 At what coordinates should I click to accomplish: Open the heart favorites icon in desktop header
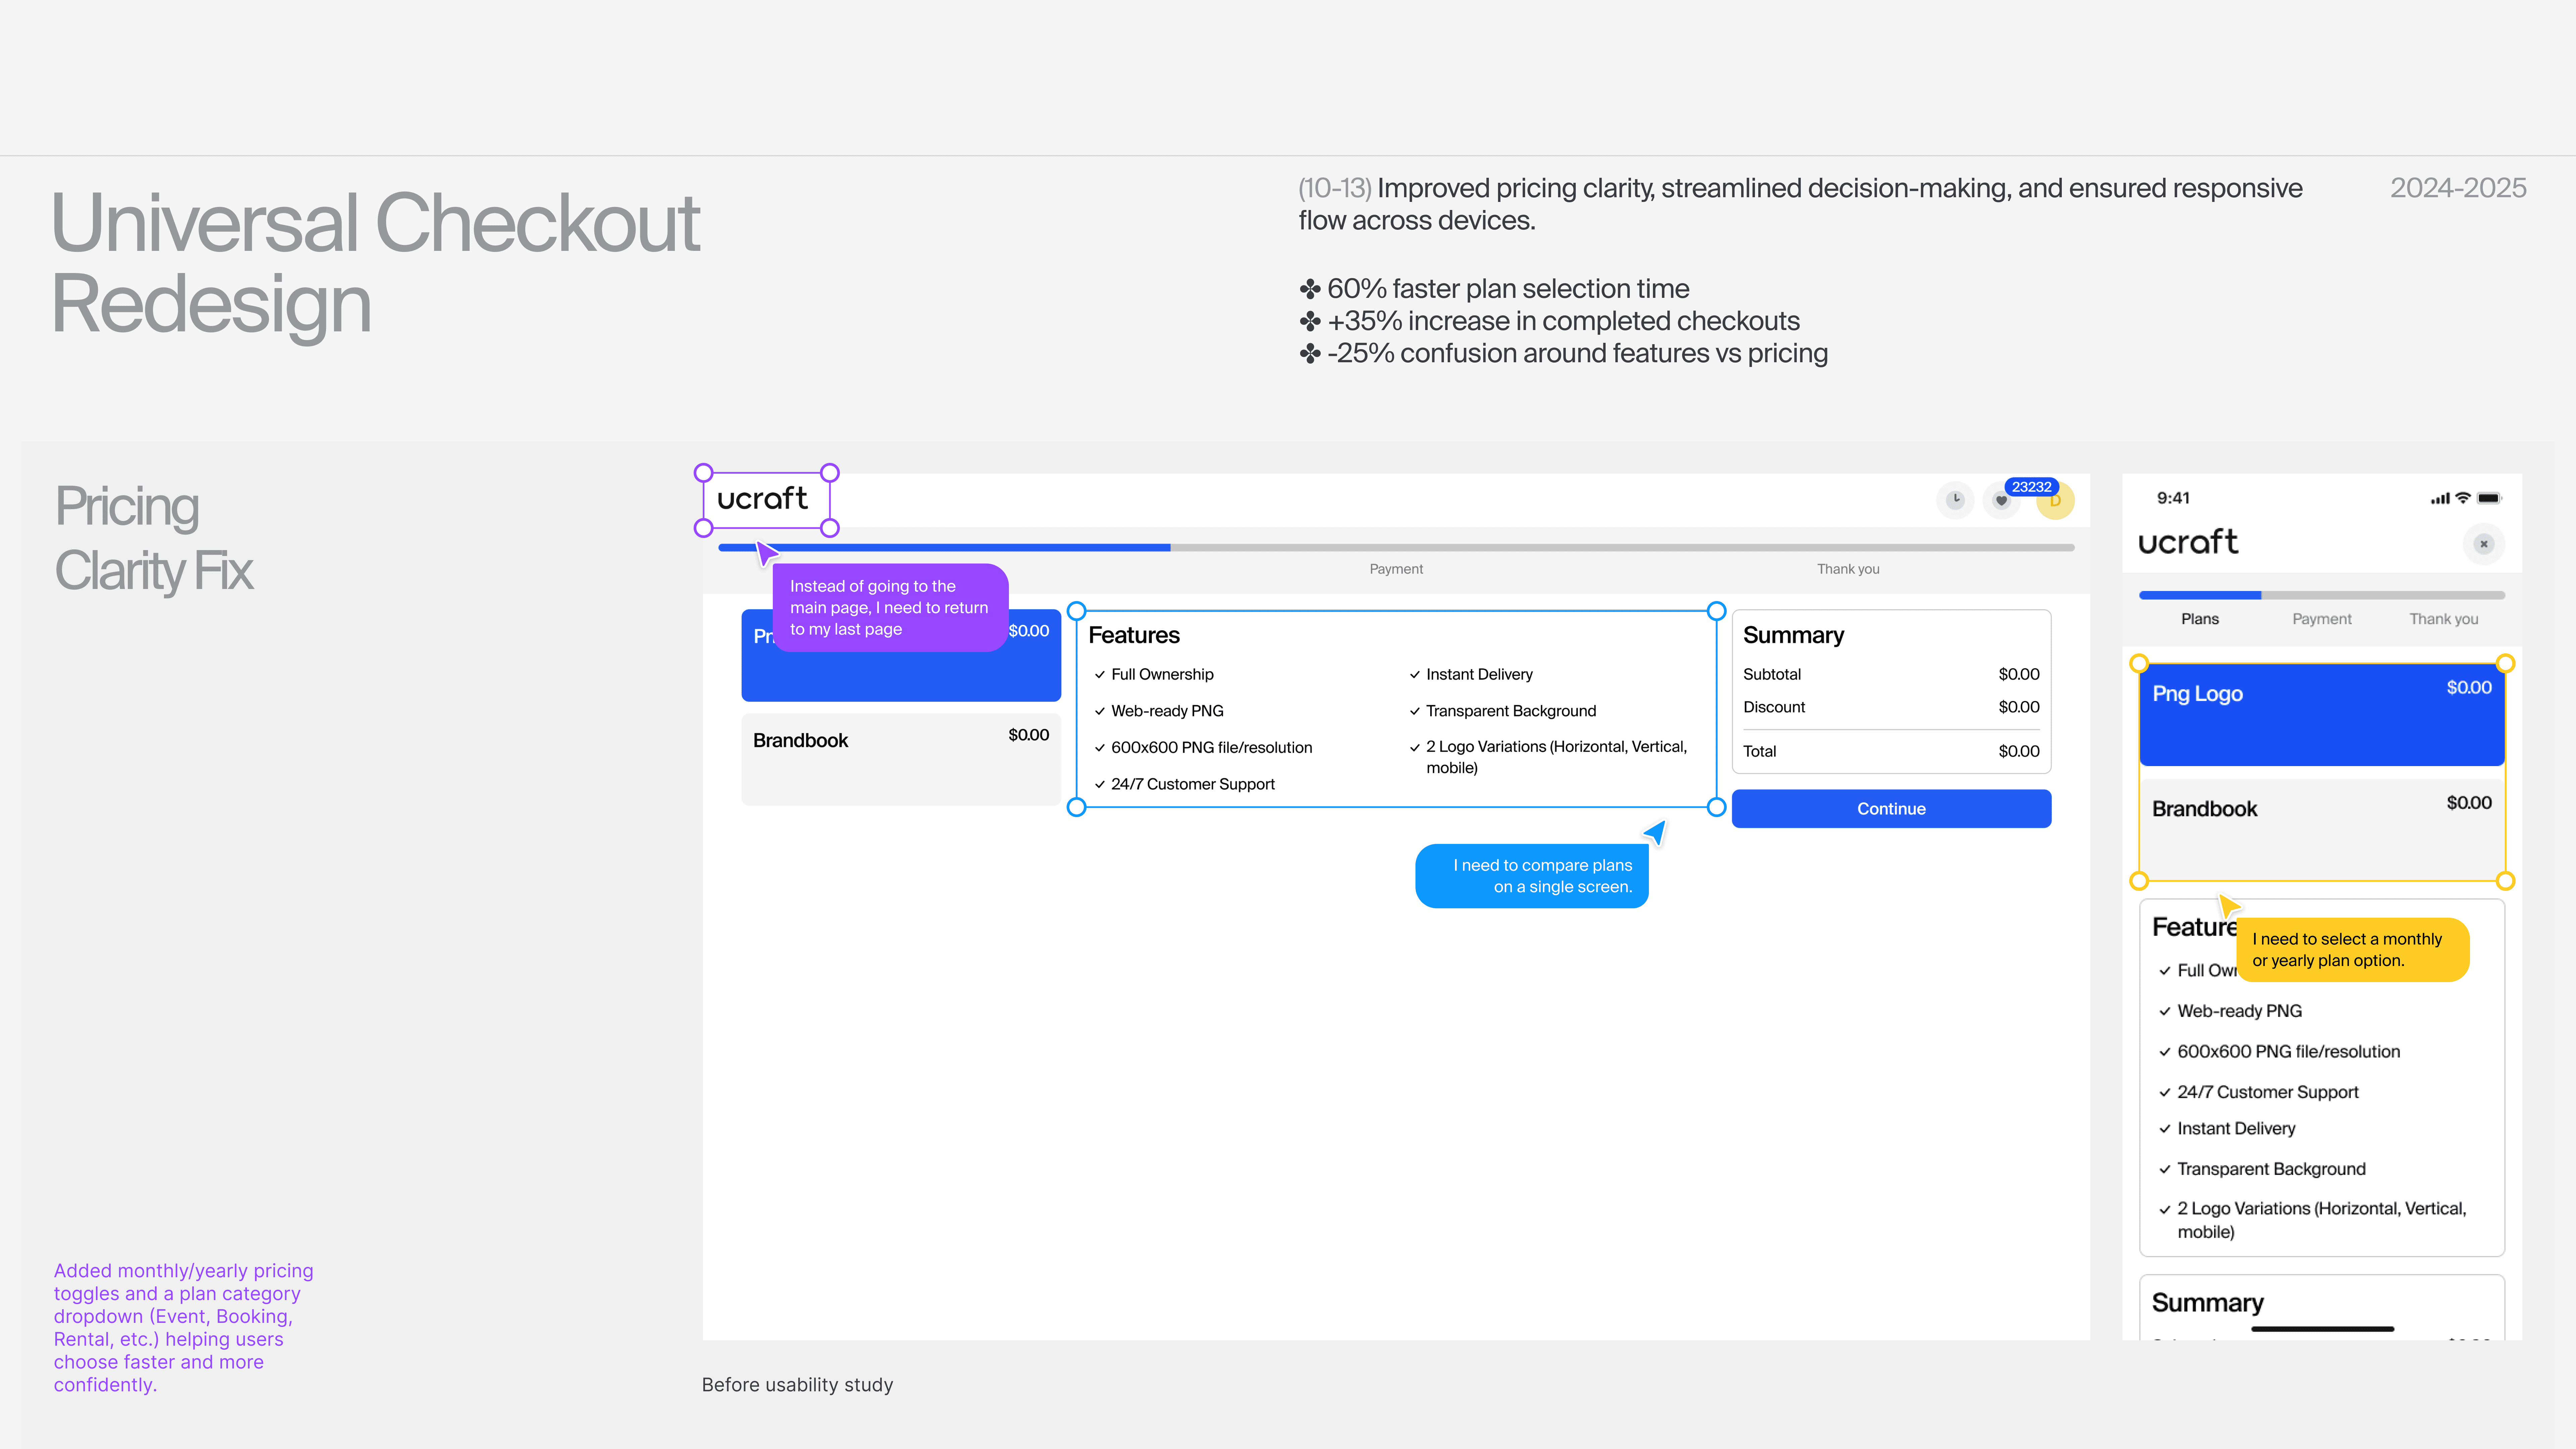point(2001,500)
